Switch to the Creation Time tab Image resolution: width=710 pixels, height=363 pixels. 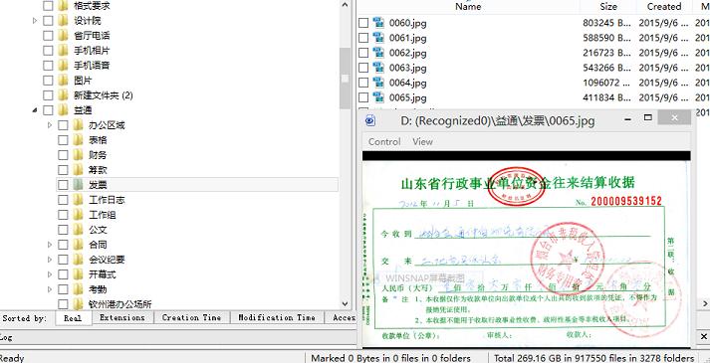tap(191, 318)
